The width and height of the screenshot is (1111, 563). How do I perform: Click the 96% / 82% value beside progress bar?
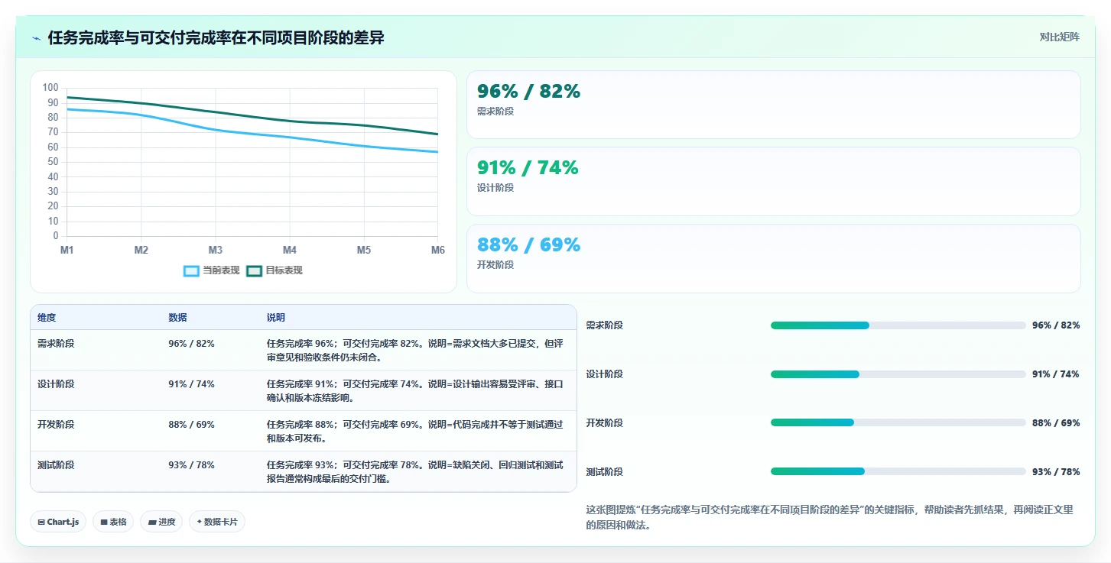pos(1056,325)
